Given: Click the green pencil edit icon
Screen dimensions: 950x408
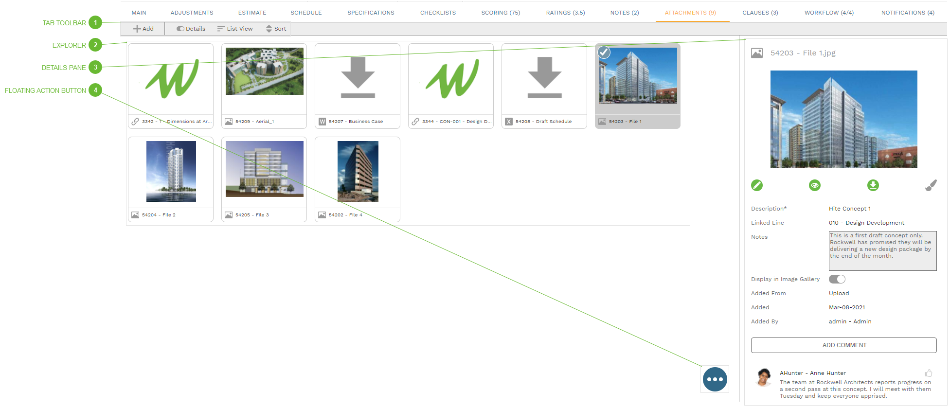Looking at the screenshot, I should click(x=756, y=185).
